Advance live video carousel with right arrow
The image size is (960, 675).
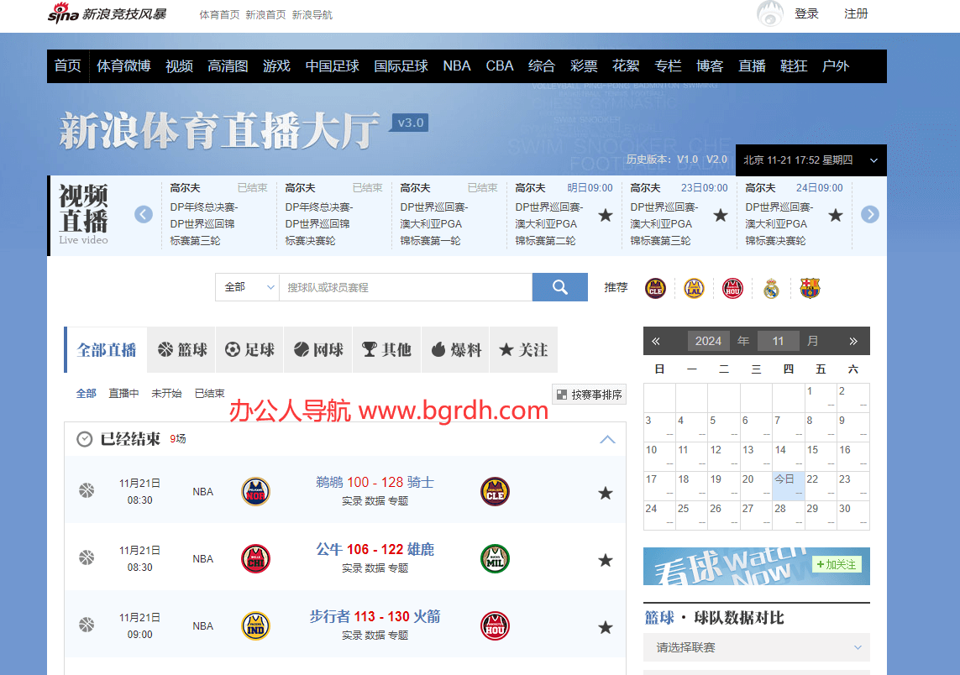coord(870,215)
